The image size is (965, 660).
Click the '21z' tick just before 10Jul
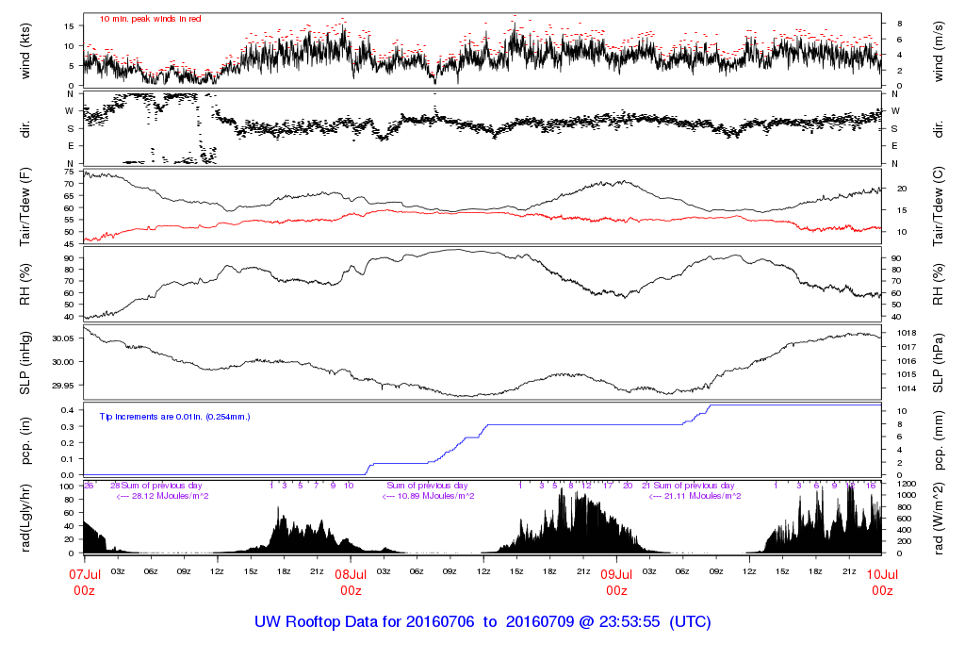[849, 571]
